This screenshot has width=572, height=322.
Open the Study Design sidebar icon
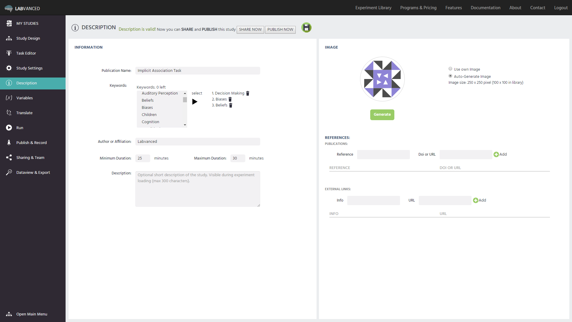[x=9, y=38]
